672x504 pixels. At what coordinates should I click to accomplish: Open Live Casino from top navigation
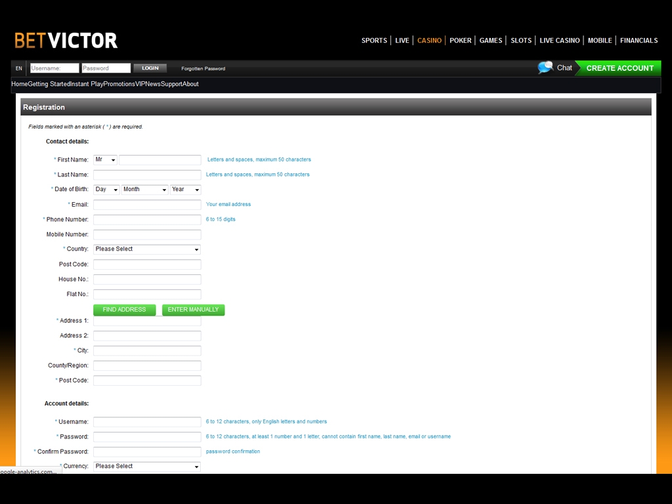pyautogui.click(x=559, y=41)
